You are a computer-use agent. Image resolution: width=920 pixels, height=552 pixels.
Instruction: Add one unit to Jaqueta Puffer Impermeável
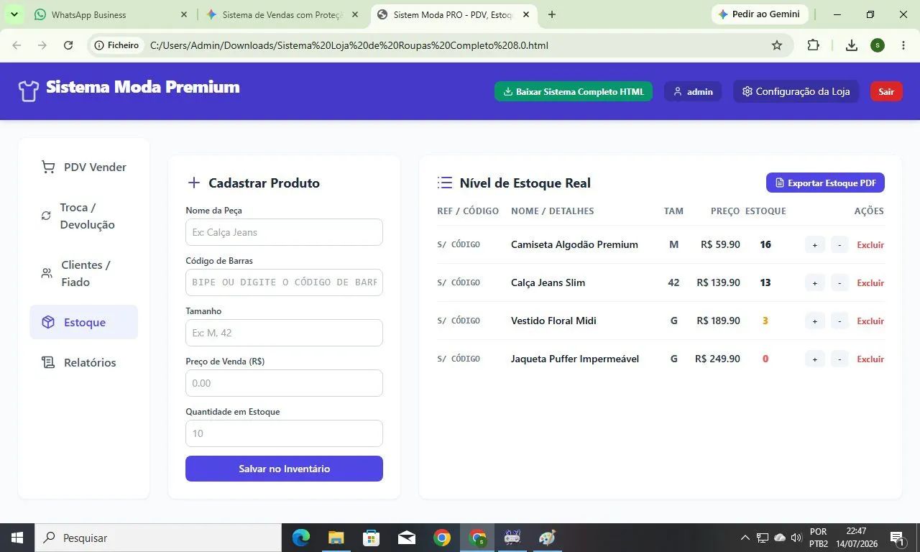click(x=814, y=359)
